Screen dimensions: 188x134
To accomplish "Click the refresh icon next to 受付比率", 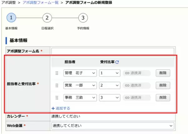I will (117, 62).
